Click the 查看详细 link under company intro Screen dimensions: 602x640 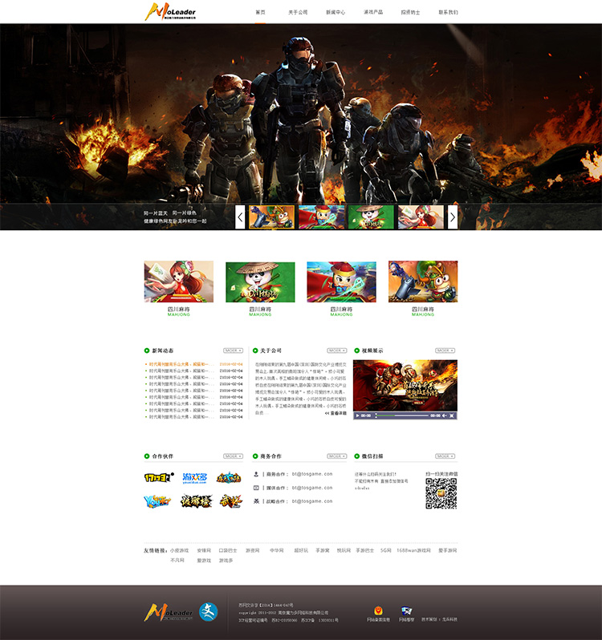336,413
